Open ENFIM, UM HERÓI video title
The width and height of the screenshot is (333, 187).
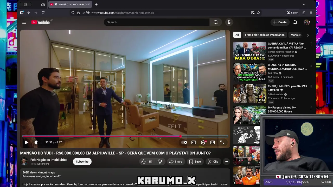click(287, 88)
